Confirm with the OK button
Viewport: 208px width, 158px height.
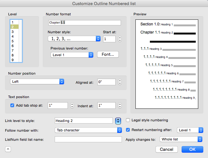[192, 150]
